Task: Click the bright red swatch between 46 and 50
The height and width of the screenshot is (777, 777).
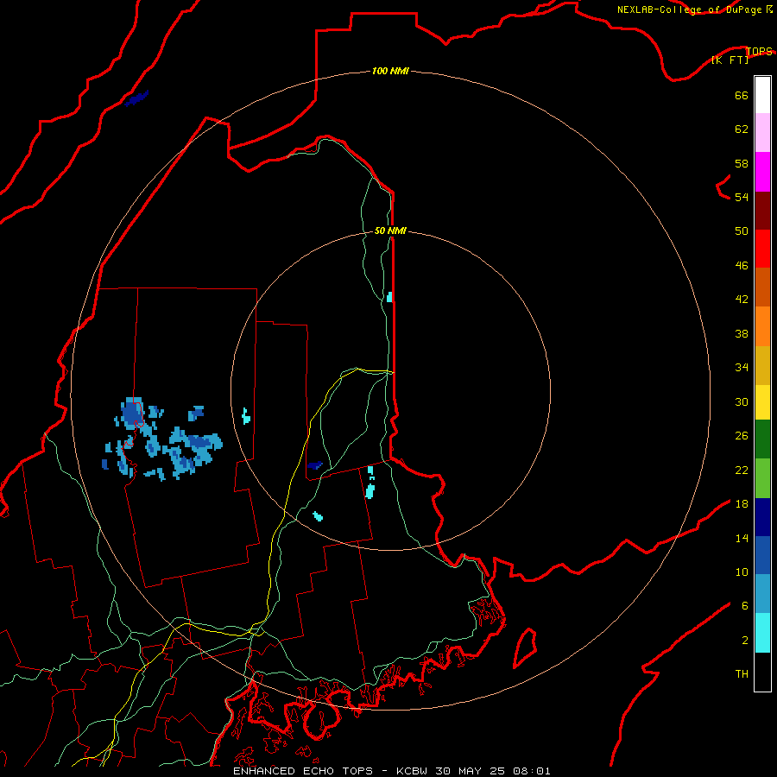Action: click(x=762, y=249)
